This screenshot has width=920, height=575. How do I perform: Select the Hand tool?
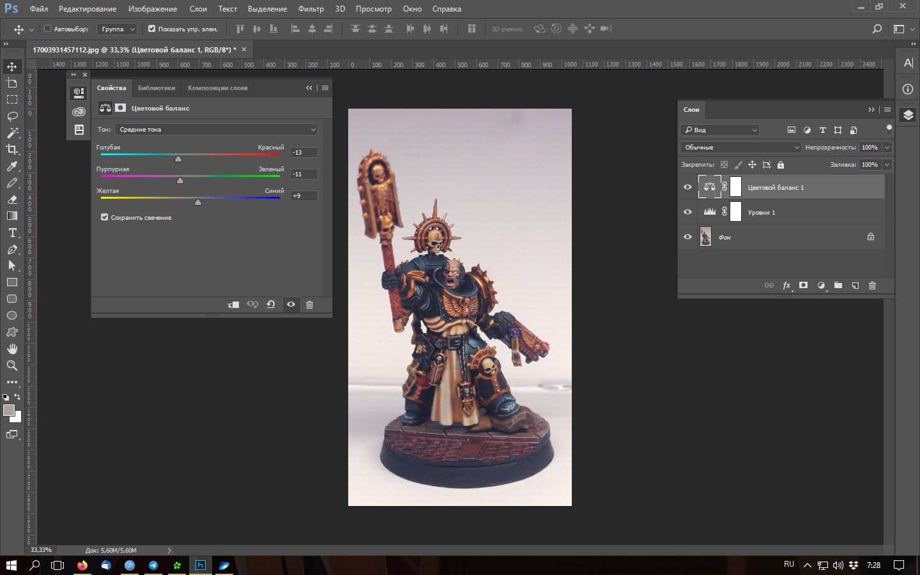pyautogui.click(x=12, y=349)
